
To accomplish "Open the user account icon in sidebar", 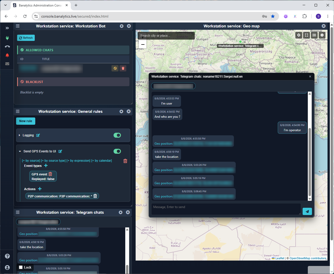I will [x=7, y=268].
